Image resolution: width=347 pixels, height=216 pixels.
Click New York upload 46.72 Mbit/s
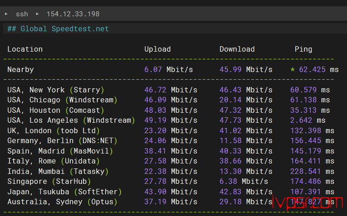171,90
